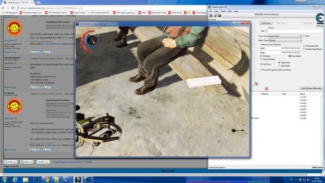Toggle the Hex checkbox
The height and width of the screenshot is (183, 325).
(x=267, y=31)
